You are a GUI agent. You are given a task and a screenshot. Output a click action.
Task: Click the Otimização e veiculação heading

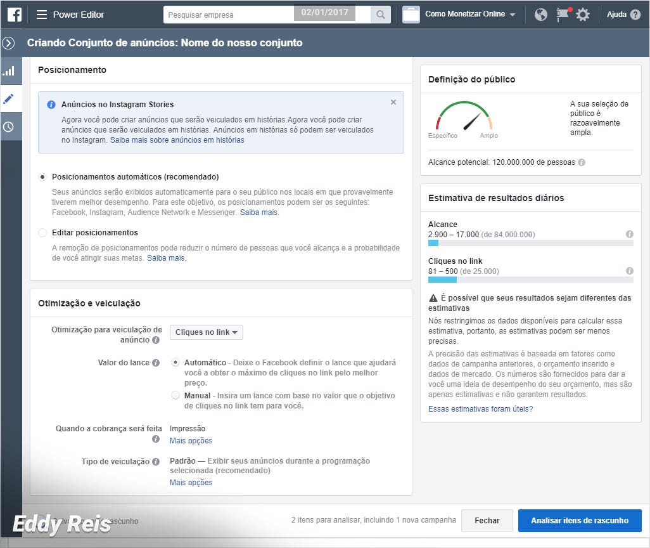point(89,303)
